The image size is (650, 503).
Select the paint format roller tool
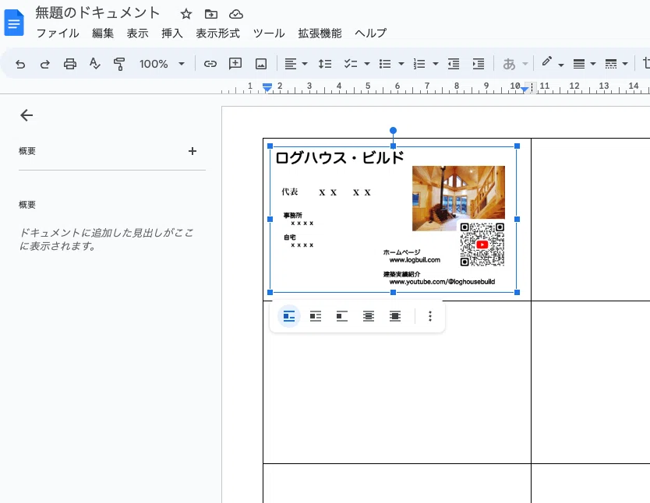[119, 64]
